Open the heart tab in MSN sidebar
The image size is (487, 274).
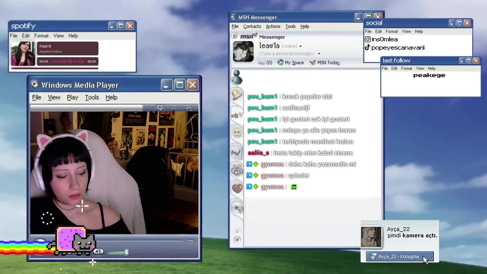point(237,188)
